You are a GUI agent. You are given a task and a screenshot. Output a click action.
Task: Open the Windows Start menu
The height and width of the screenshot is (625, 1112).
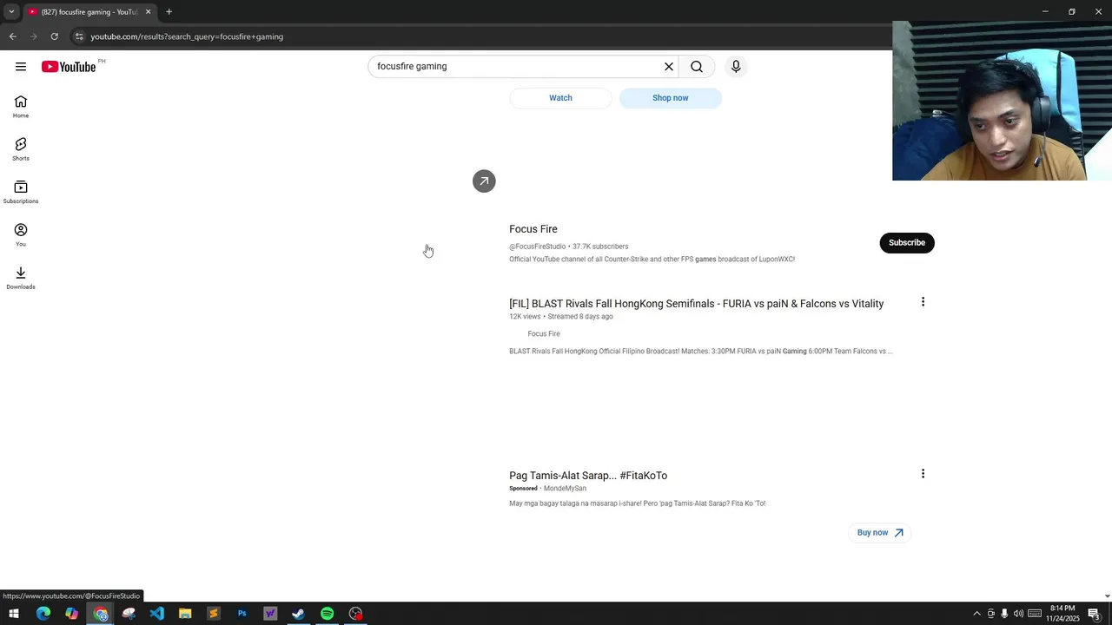(14, 614)
